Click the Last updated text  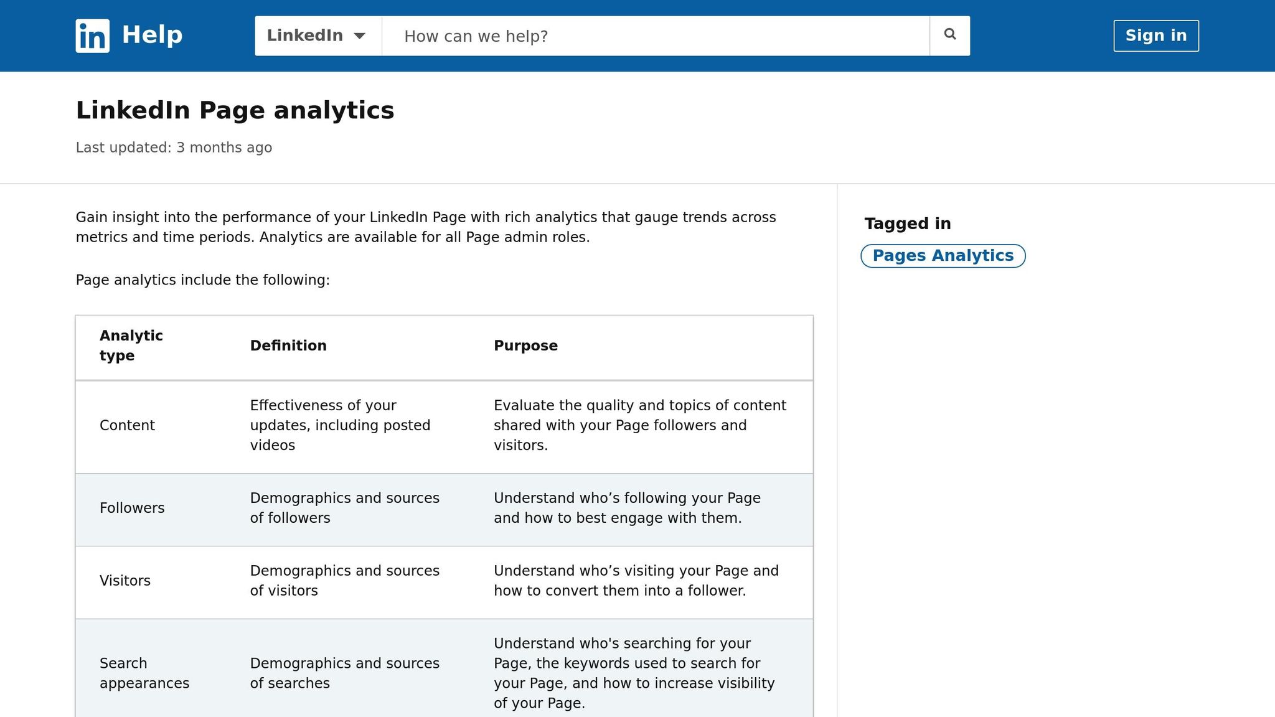(x=174, y=148)
